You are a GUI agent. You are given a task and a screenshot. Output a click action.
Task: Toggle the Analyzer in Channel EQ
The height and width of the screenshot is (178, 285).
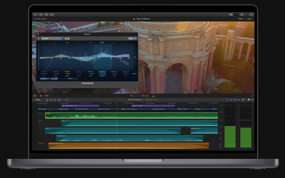[x=44, y=79]
